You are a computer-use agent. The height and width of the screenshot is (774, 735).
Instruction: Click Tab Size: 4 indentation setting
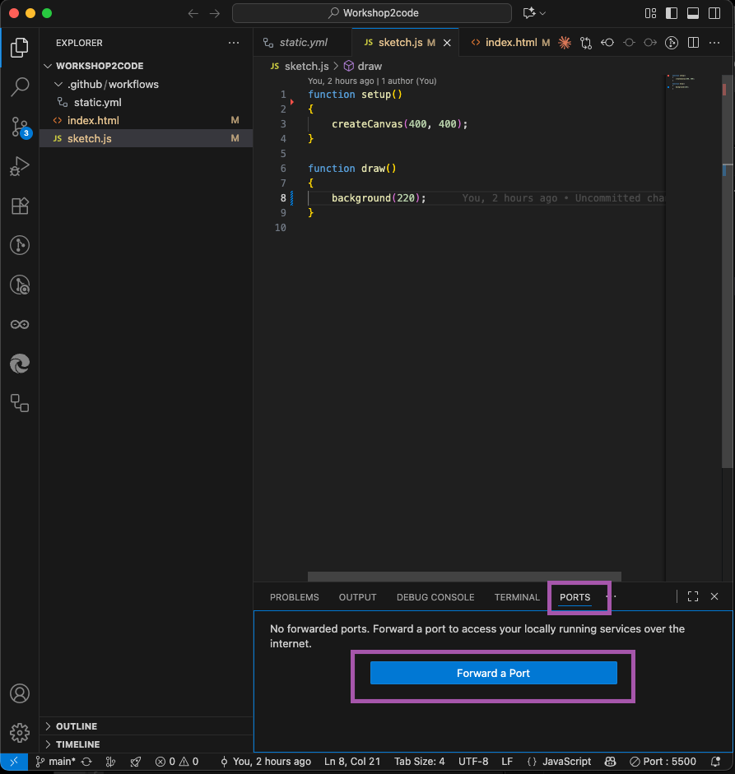point(420,762)
